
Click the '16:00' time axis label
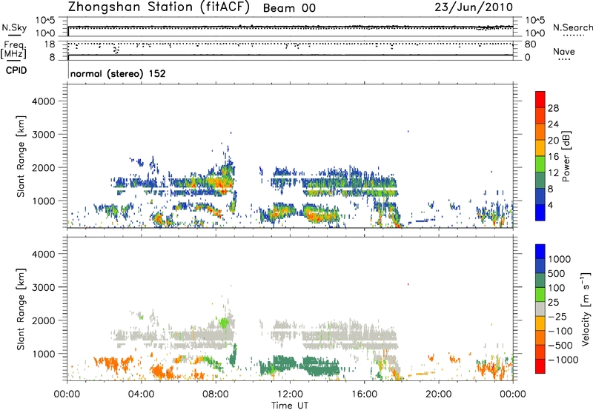(364, 394)
